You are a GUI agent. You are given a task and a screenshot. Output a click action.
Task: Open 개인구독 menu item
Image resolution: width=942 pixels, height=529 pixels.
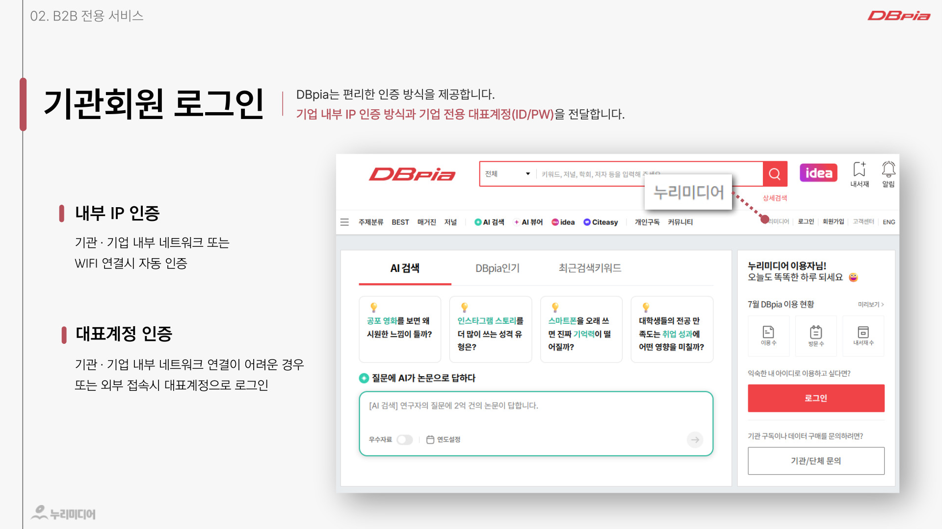pyautogui.click(x=647, y=222)
